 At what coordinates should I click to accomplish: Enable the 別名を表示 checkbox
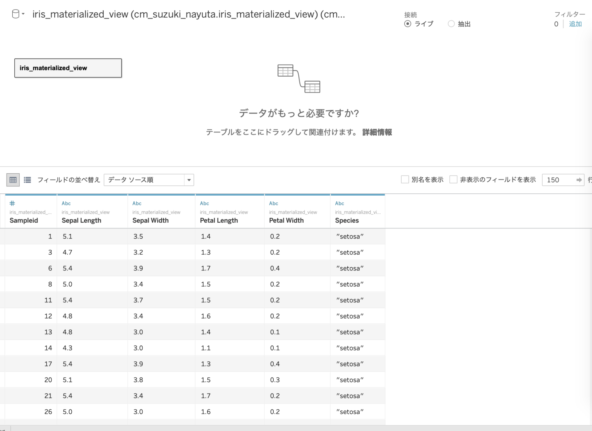pyautogui.click(x=405, y=179)
